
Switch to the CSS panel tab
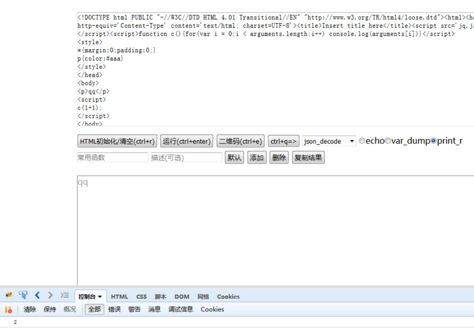point(141,297)
